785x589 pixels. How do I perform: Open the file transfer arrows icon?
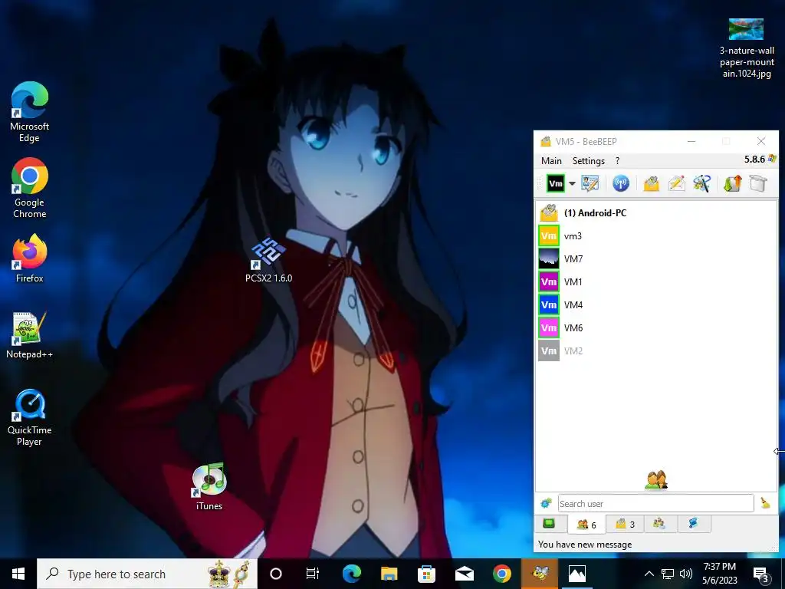[732, 183]
